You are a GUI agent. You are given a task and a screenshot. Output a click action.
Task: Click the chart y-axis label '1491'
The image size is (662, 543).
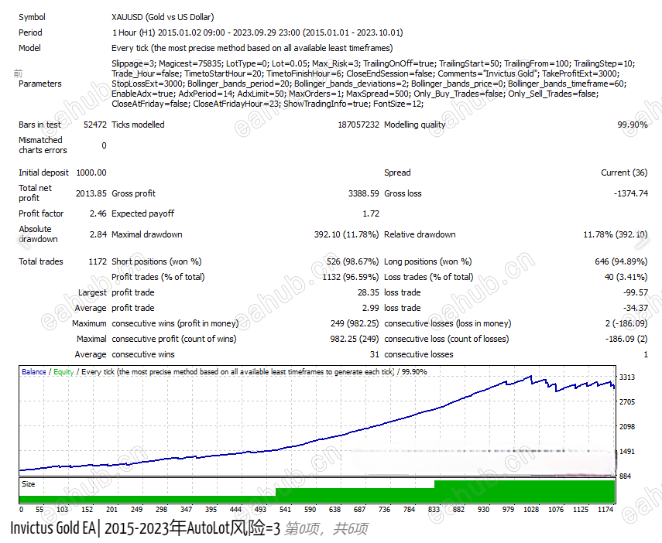point(627,452)
